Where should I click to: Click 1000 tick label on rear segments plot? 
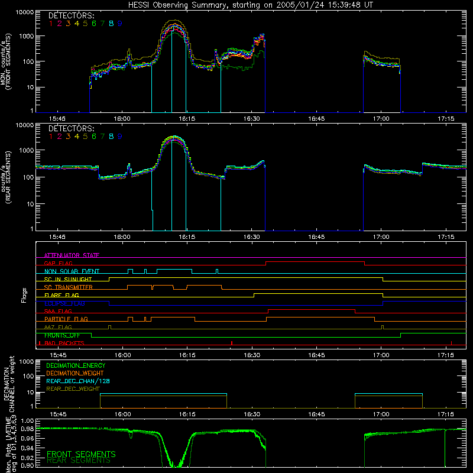click(x=26, y=150)
